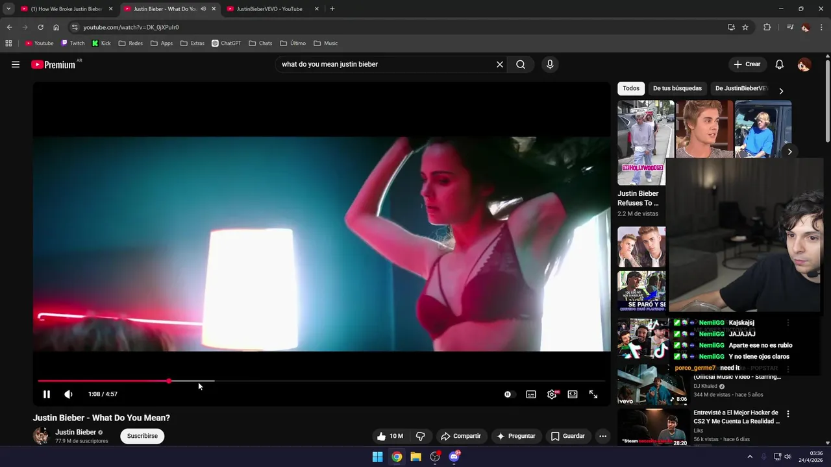Open the Windows Start menu
Image resolution: width=831 pixels, height=467 pixels.
[x=377, y=457]
